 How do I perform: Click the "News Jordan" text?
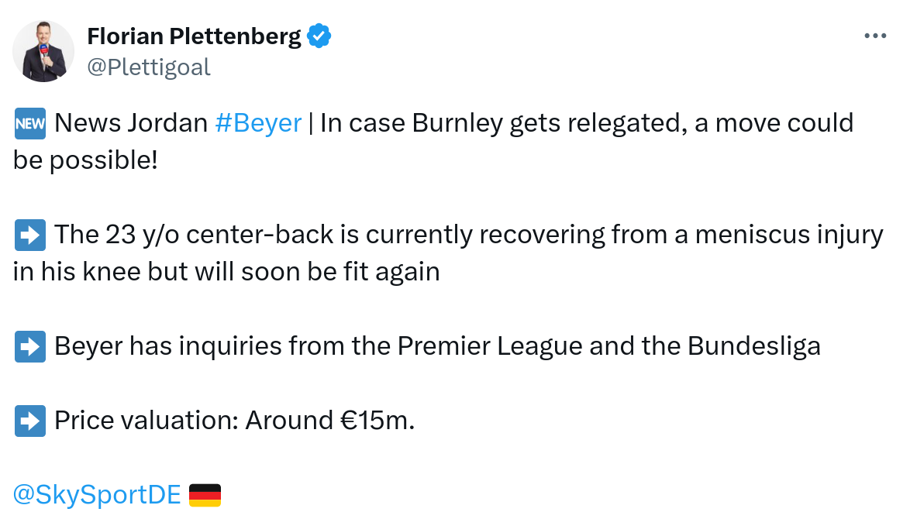[x=131, y=123]
